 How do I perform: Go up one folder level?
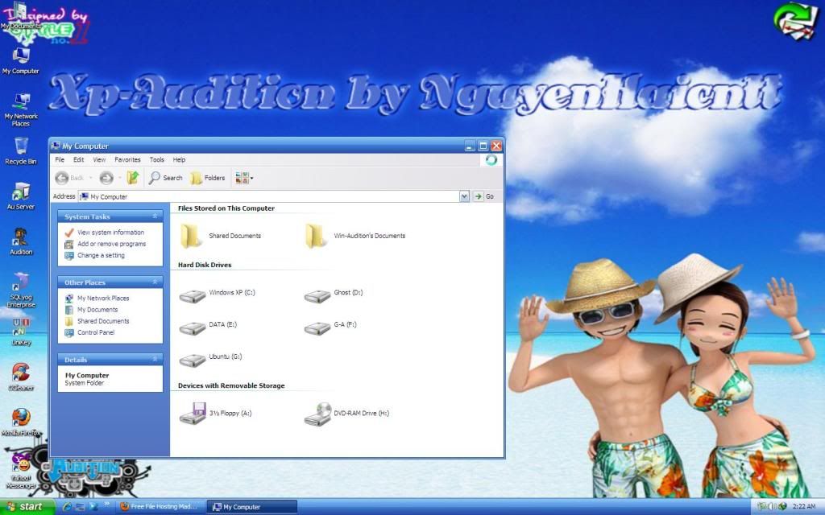tap(133, 178)
